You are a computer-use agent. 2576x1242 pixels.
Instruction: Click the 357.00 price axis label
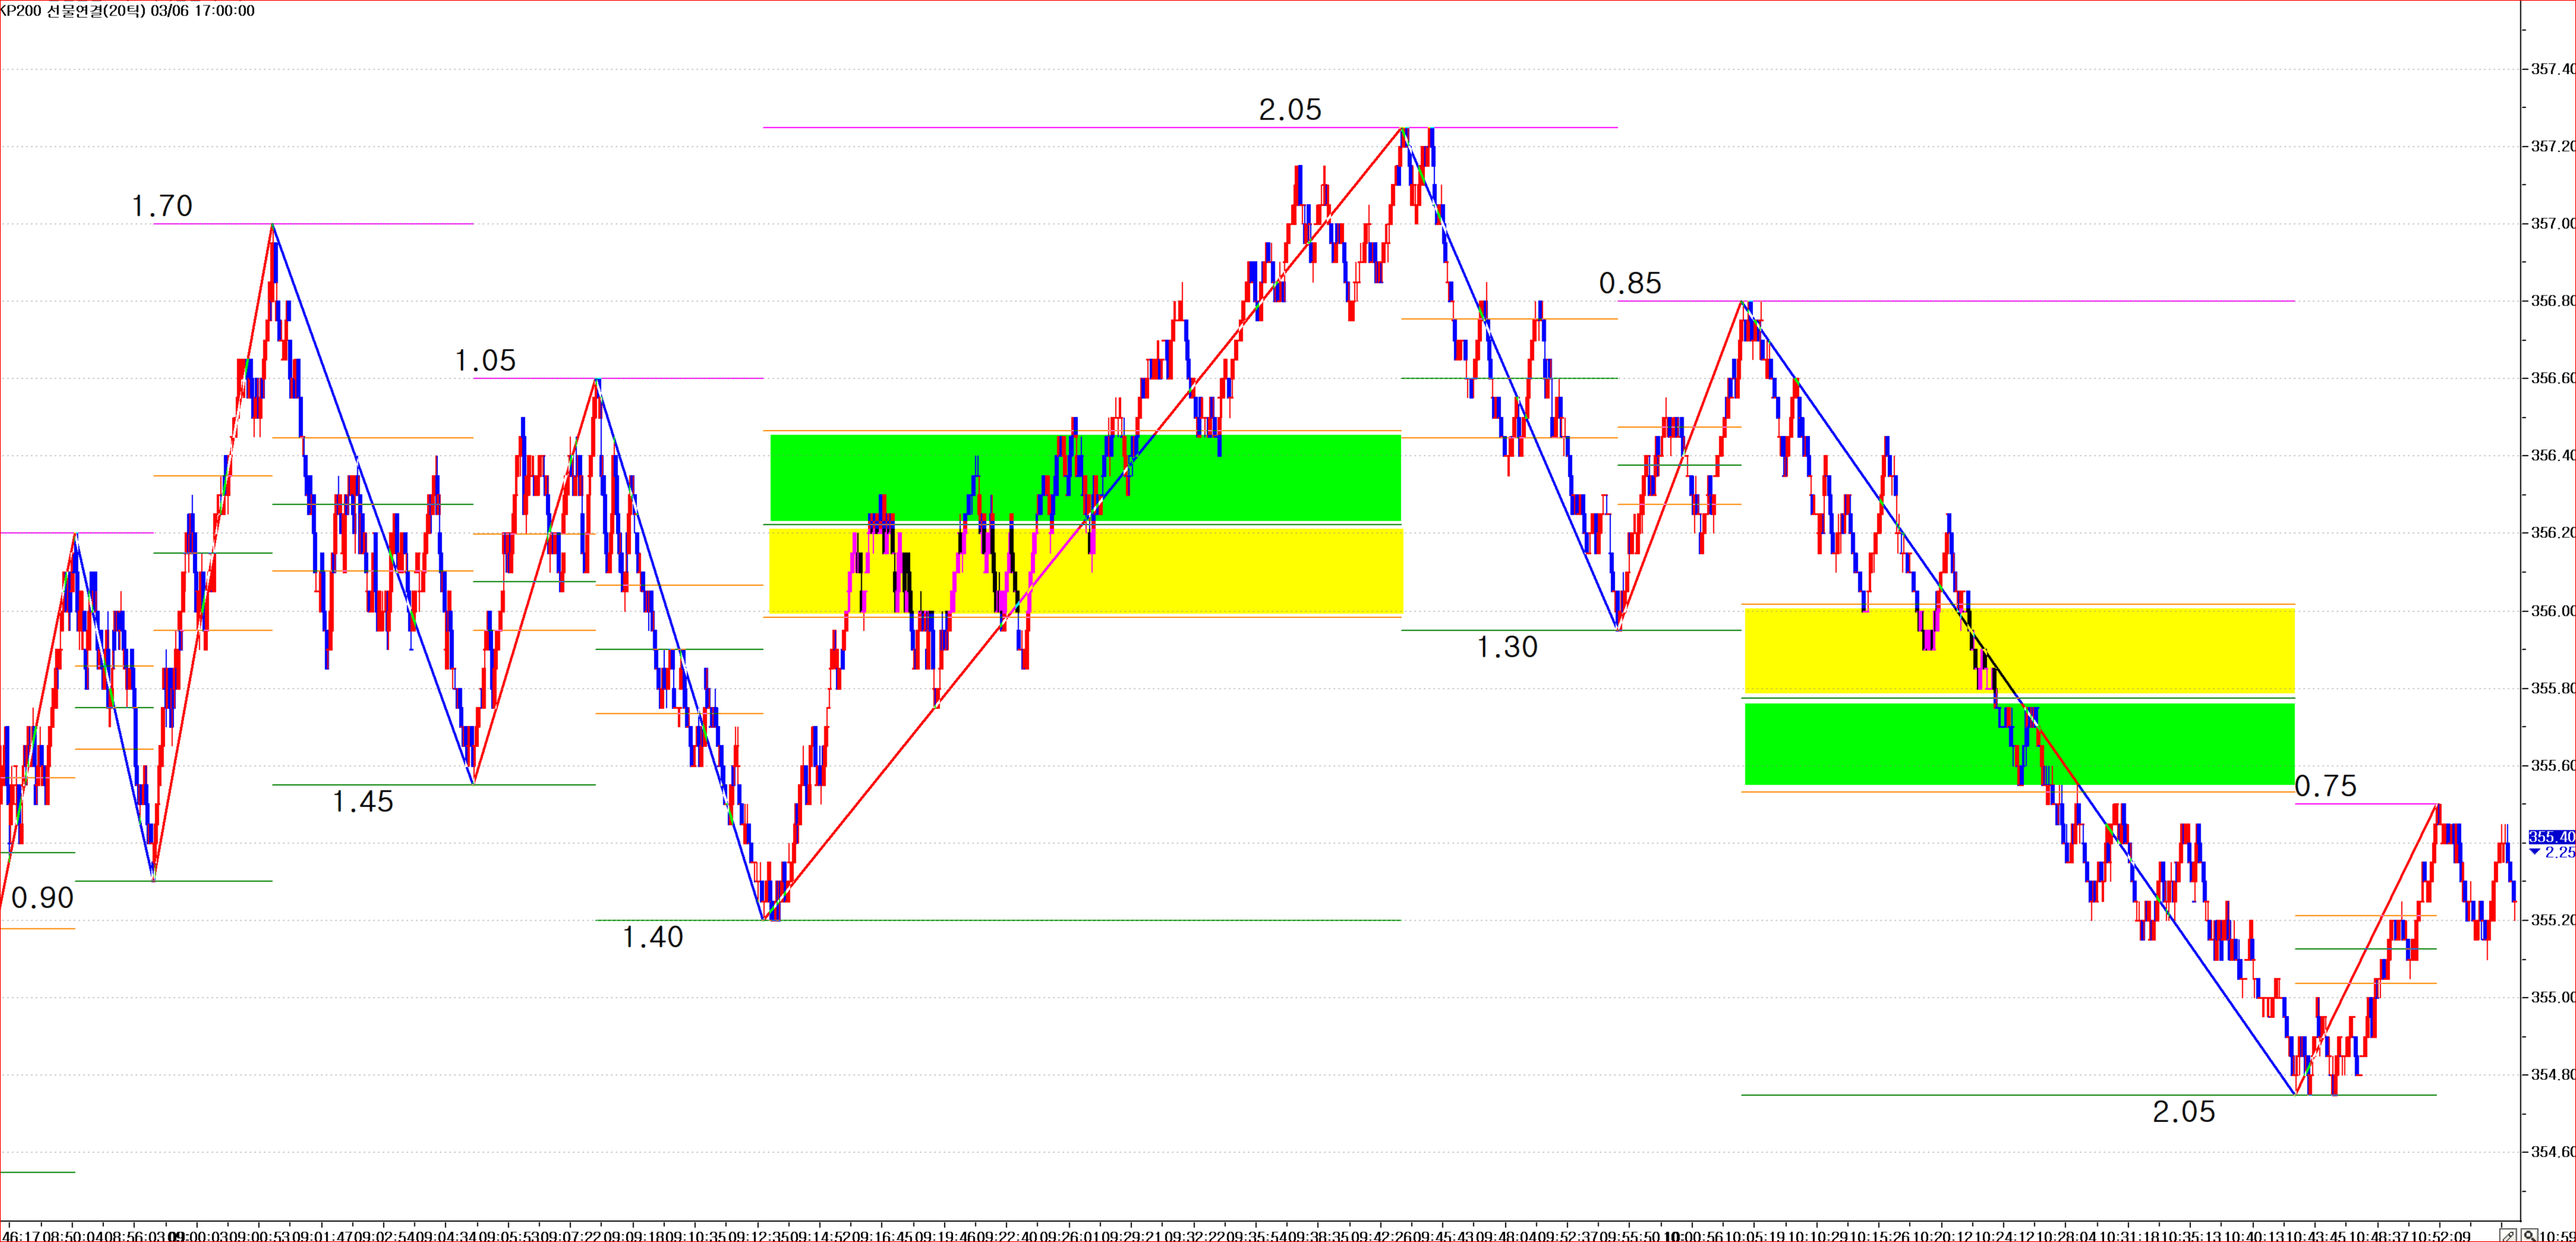tap(2552, 223)
